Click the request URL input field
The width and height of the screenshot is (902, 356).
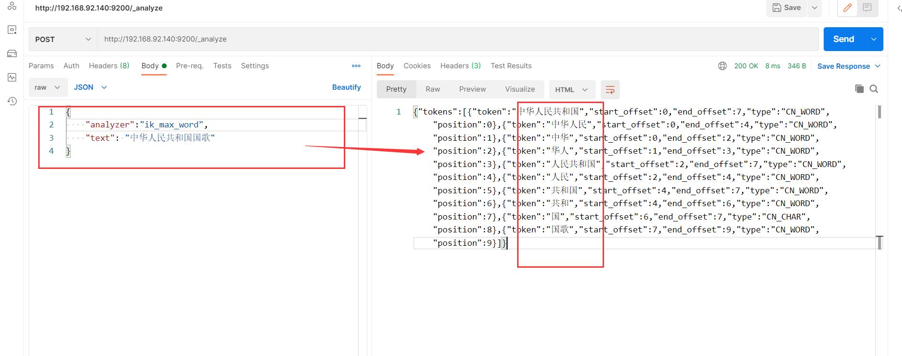click(458, 39)
